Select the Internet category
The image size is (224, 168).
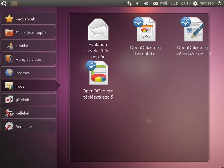tap(28, 73)
